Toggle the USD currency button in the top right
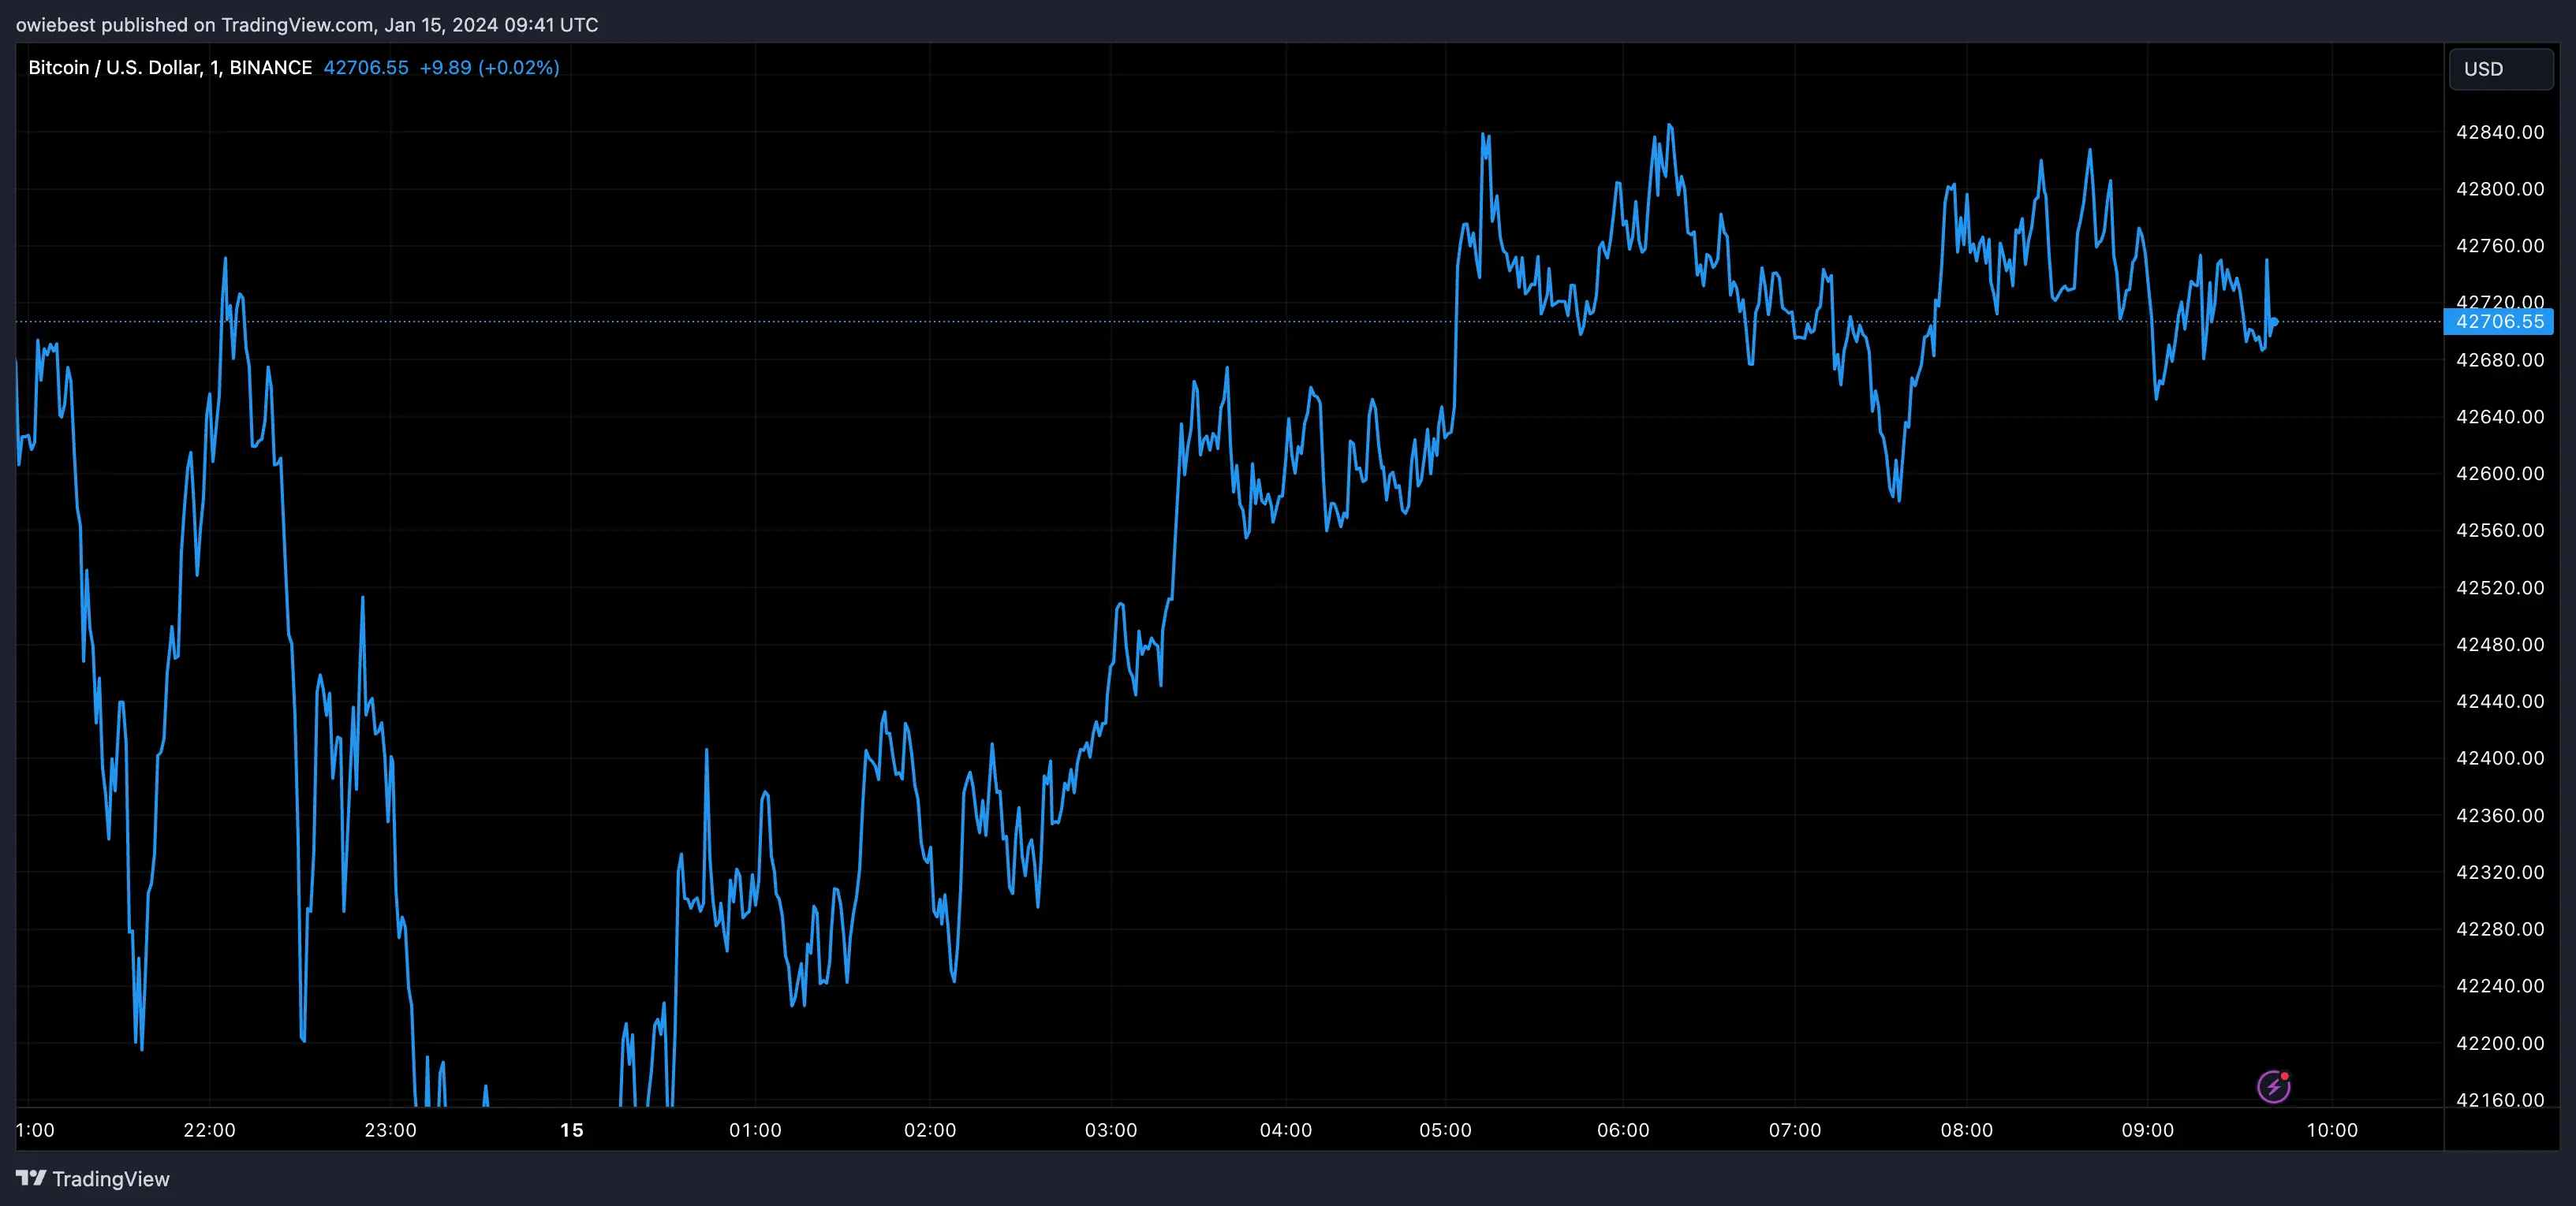Screen dimensions: 2576x1206 pos(2499,68)
